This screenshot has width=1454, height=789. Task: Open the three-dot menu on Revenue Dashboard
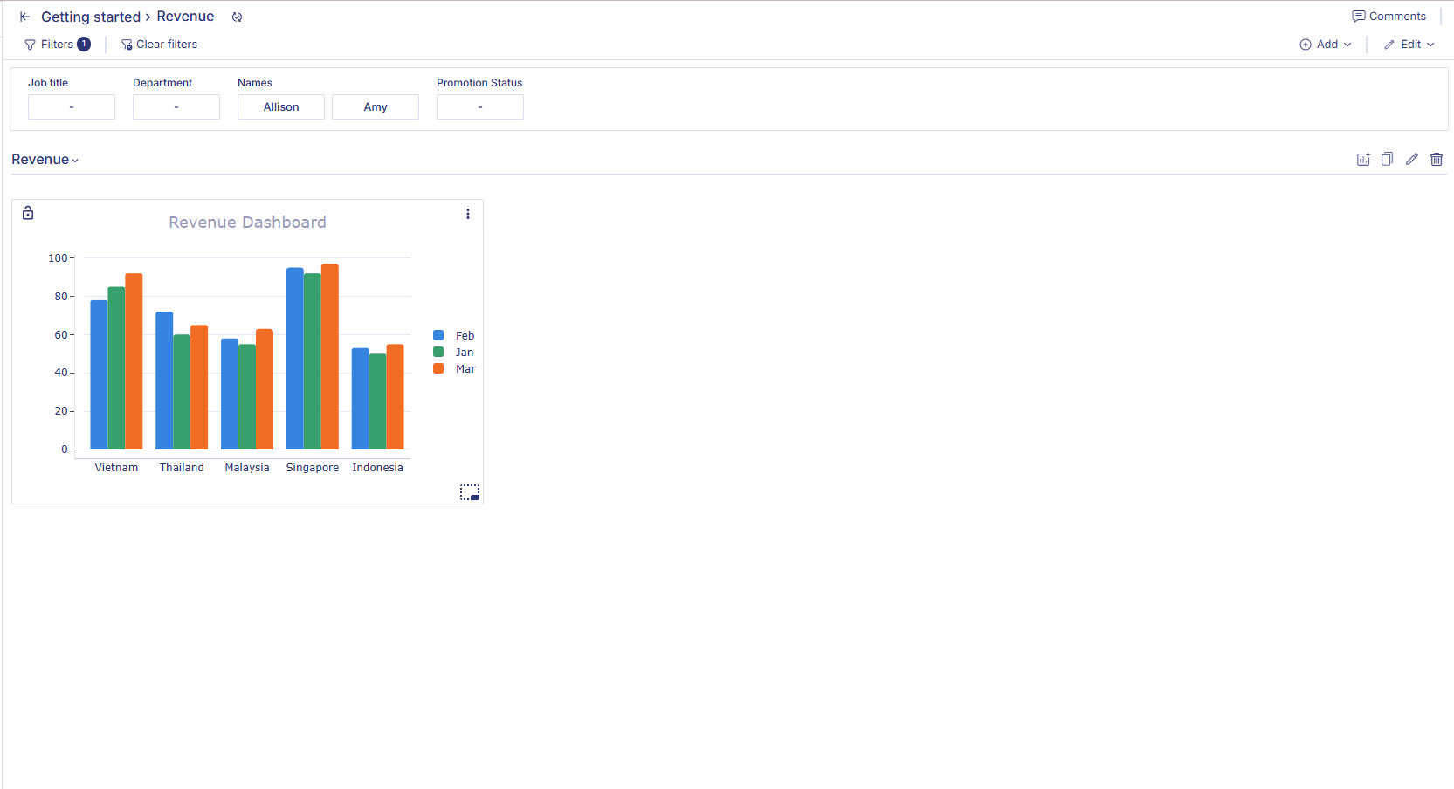pos(468,214)
